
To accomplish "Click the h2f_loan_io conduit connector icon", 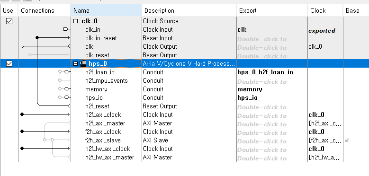I will 67,72.
